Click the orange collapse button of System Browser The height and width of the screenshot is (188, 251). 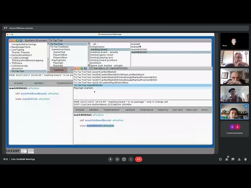pyautogui.click(x=14, y=41)
